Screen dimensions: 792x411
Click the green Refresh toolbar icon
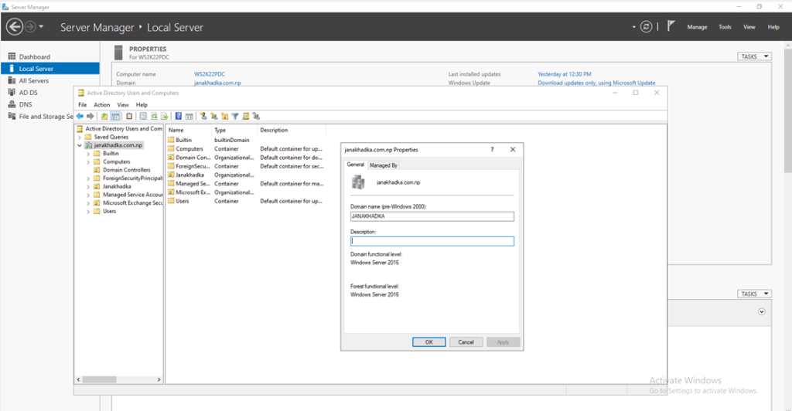(x=154, y=116)
